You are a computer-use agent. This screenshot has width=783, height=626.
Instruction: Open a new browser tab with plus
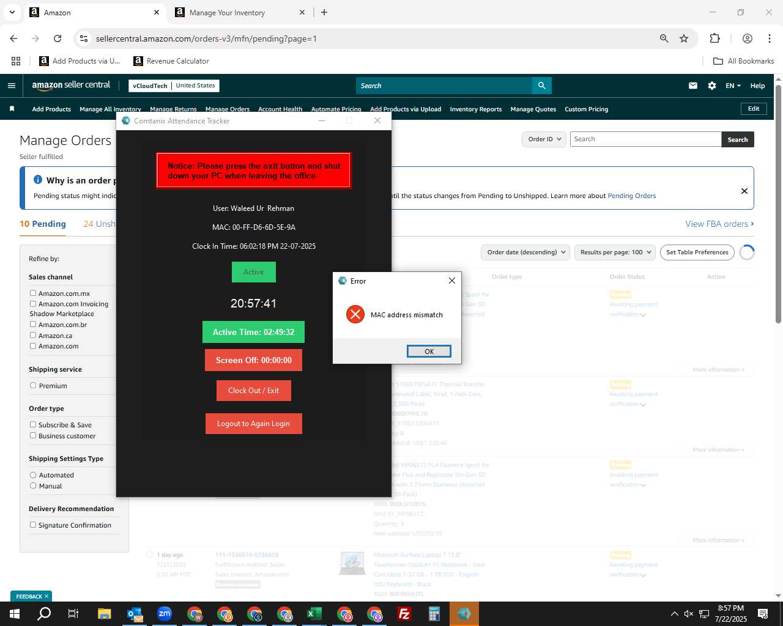[x=324, y=12]
